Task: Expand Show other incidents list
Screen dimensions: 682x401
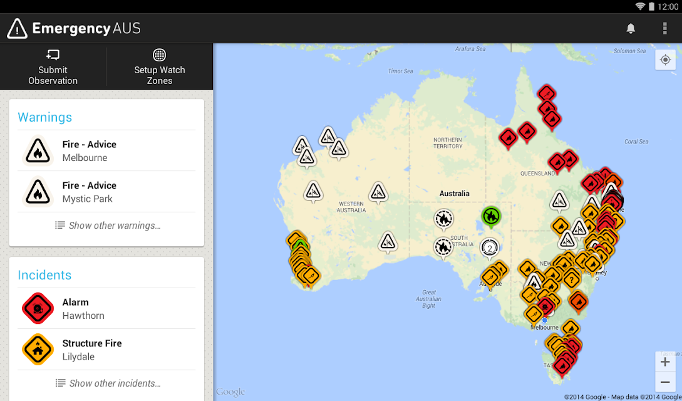Action: click(x=107, y=383)
